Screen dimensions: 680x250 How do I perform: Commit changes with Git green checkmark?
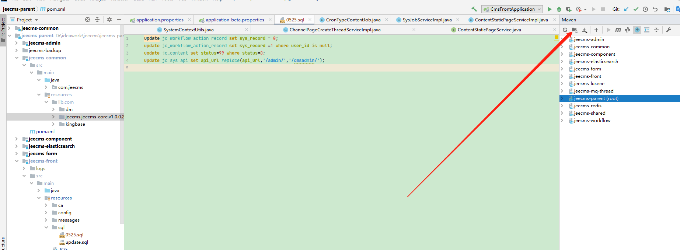point(636,9)
